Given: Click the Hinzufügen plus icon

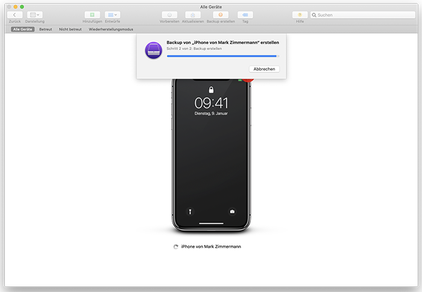Looking at the screenshot, I should coord(92,14).
